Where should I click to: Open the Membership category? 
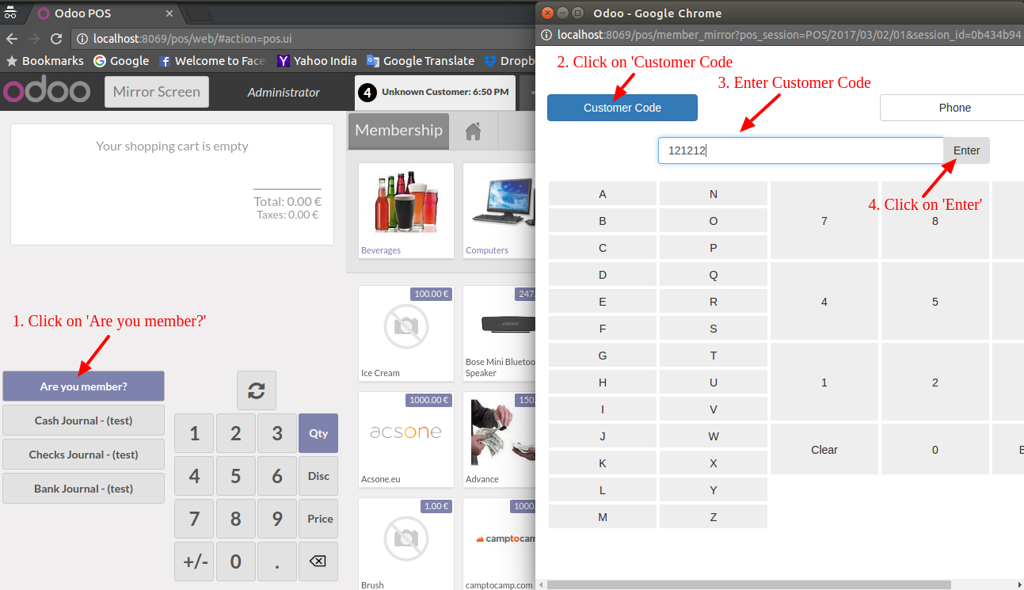pyautogui.click(x=398, y=131)
